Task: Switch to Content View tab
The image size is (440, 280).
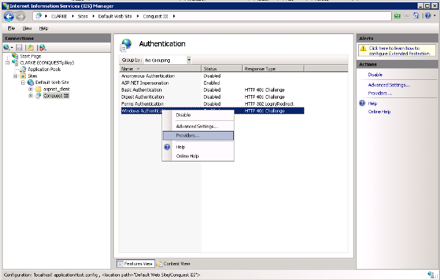Action: click(173, 264)
